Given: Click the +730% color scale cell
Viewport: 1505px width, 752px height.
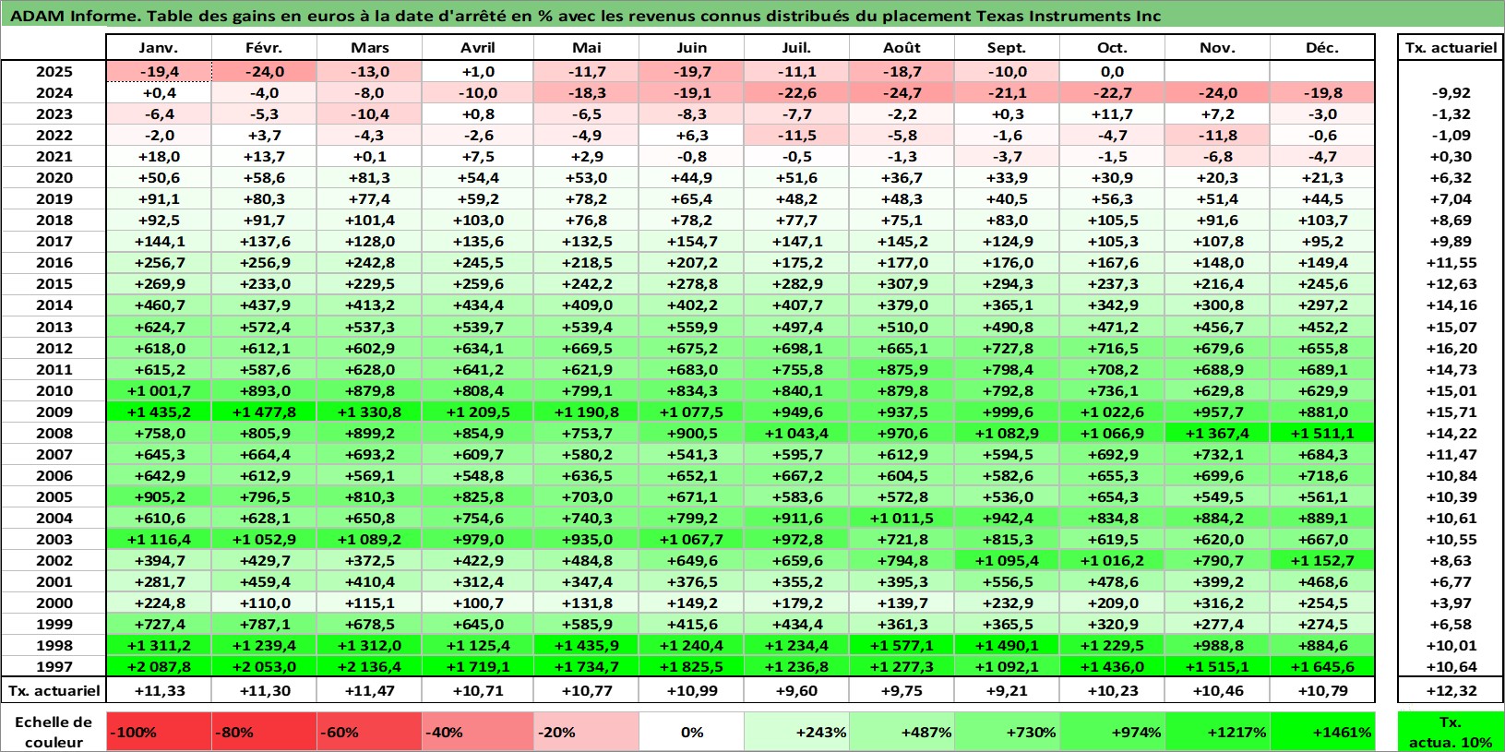Looking at the screenshot, I should pyautogui.click(x=1007, y=732).
